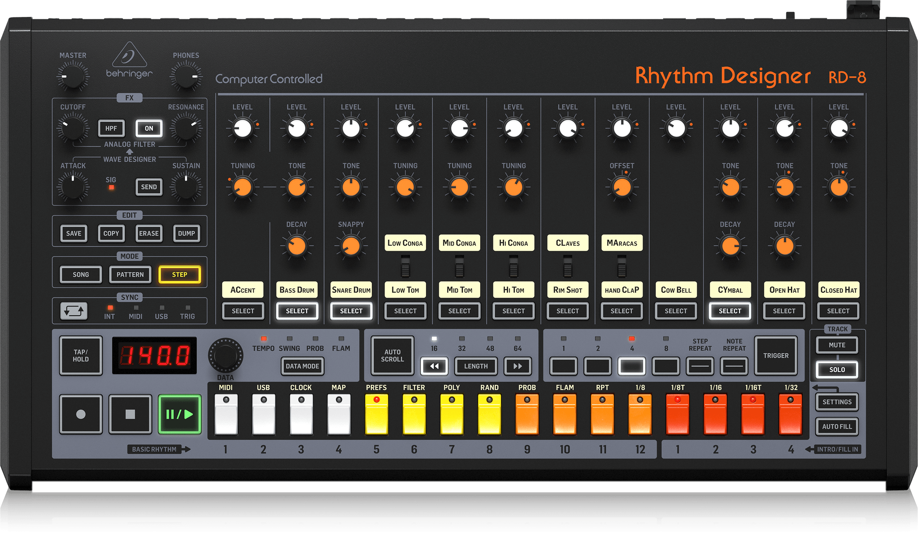Click the fast-forward double-arrow button under 64

(x=518, y=366)
